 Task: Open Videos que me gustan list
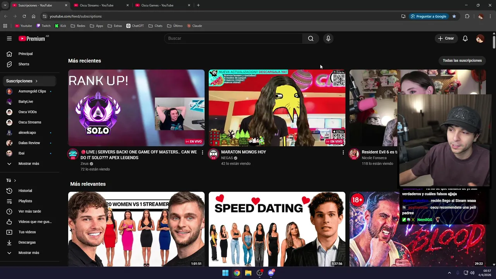[x=29, y=222]
